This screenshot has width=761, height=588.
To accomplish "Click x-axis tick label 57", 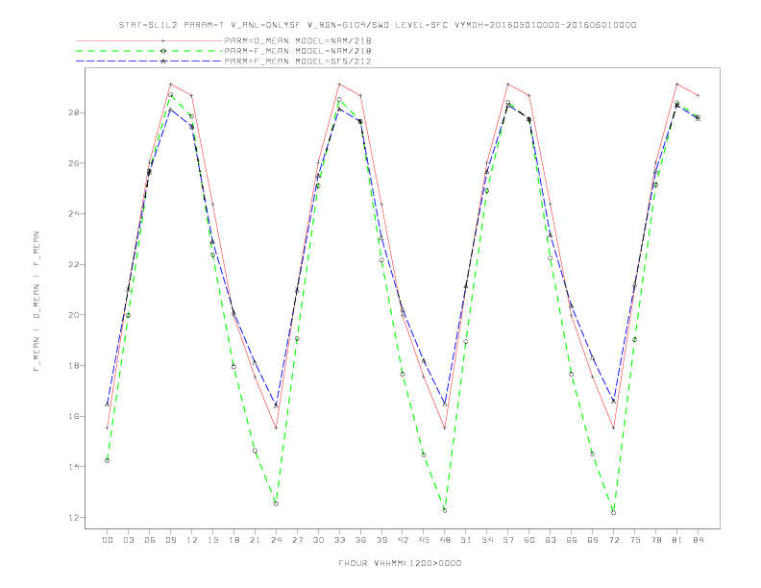I will [x=508, y=540].
